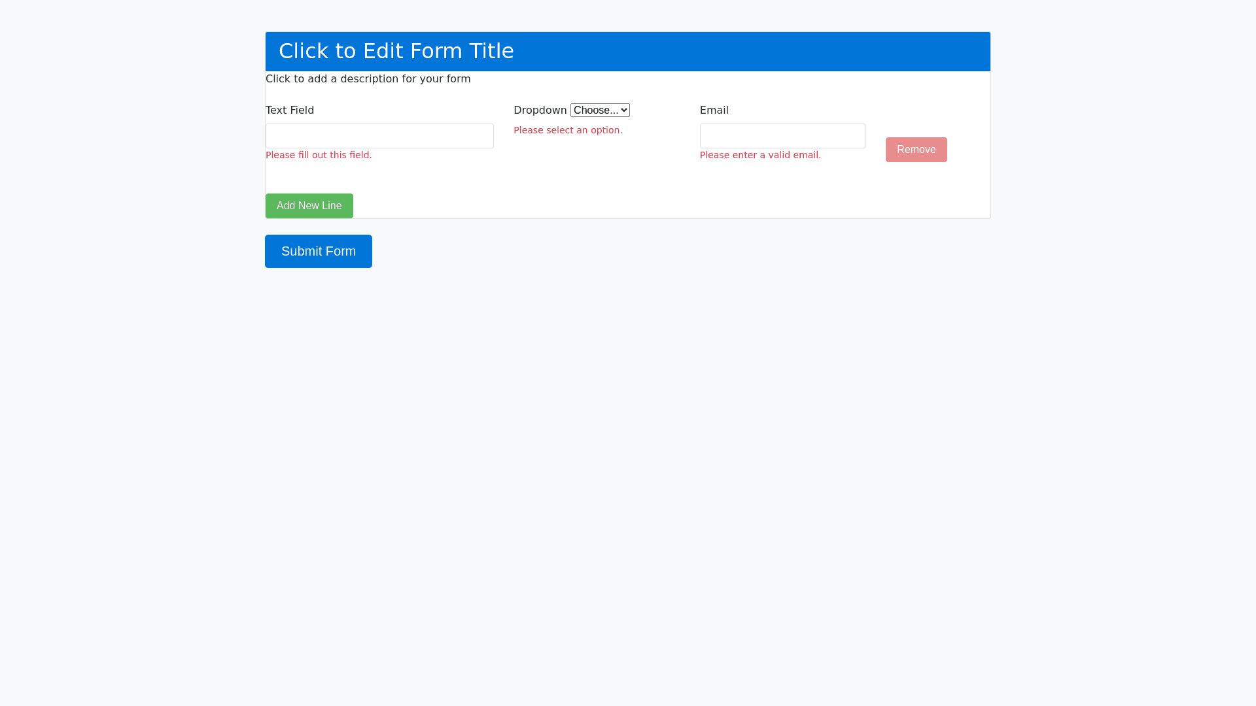Focus the Text Field input box
Viewport: 1256px width, 706px height.
pos(379,136)
